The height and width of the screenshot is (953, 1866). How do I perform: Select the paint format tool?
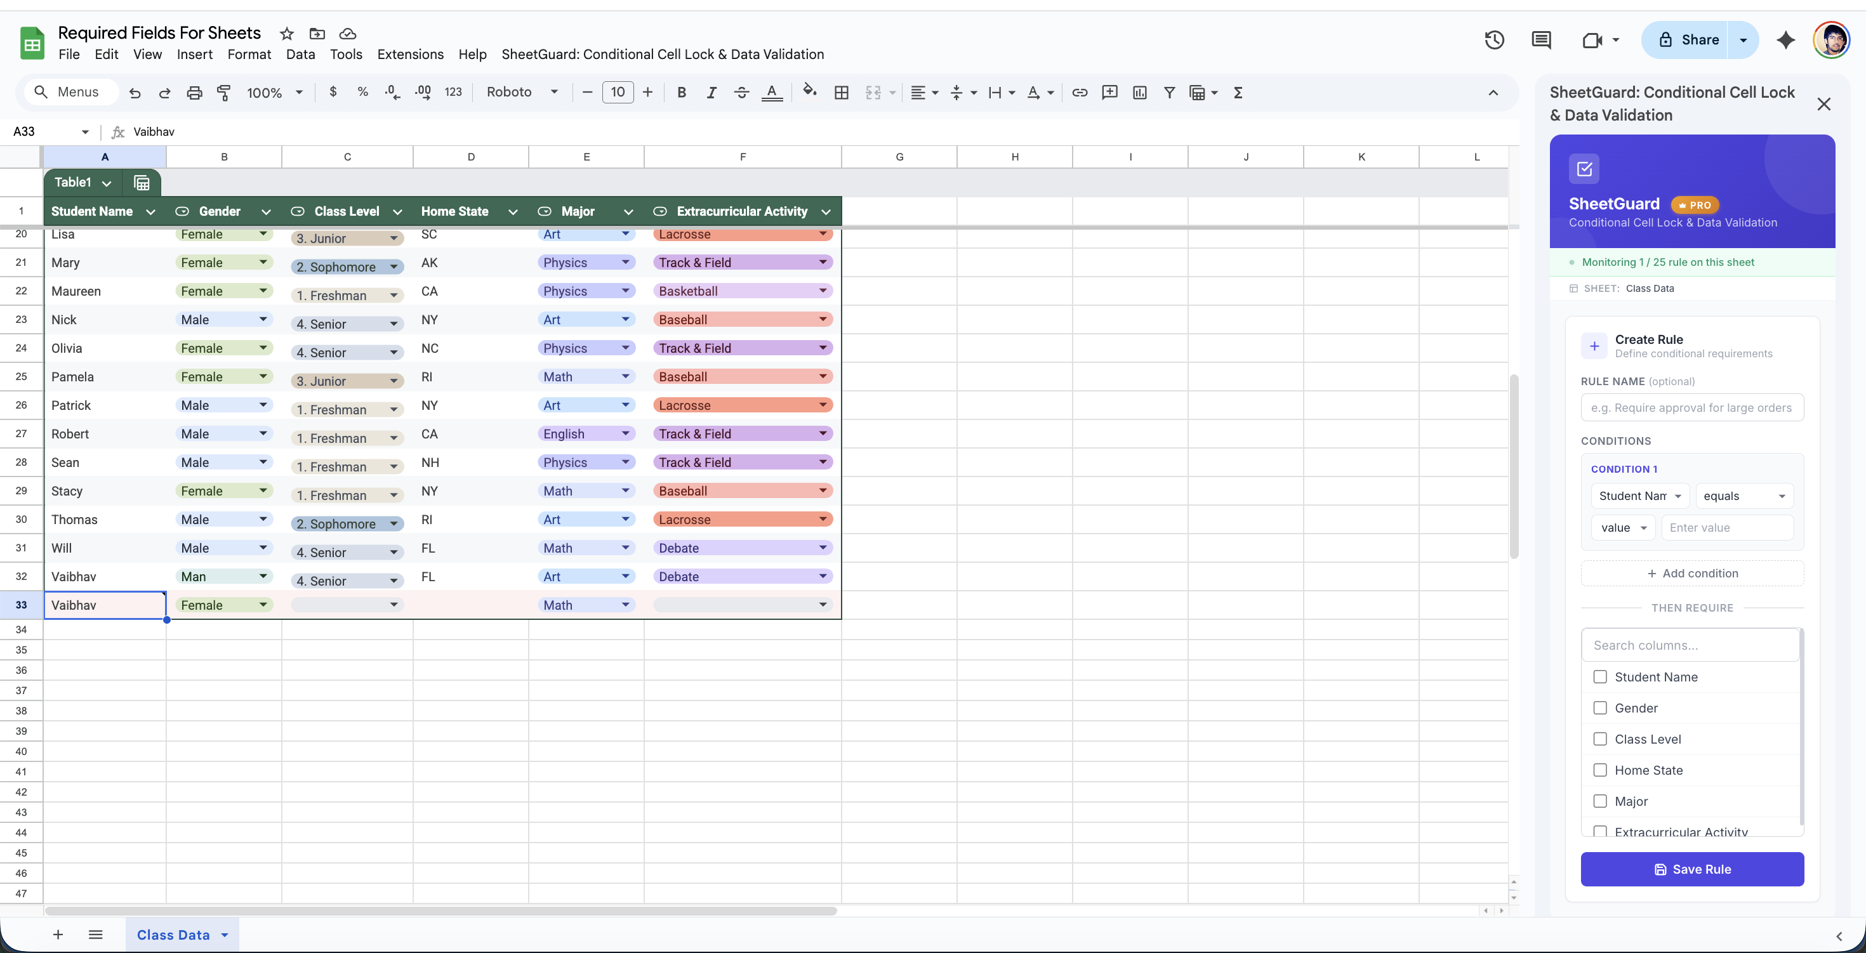click(223, 92)
